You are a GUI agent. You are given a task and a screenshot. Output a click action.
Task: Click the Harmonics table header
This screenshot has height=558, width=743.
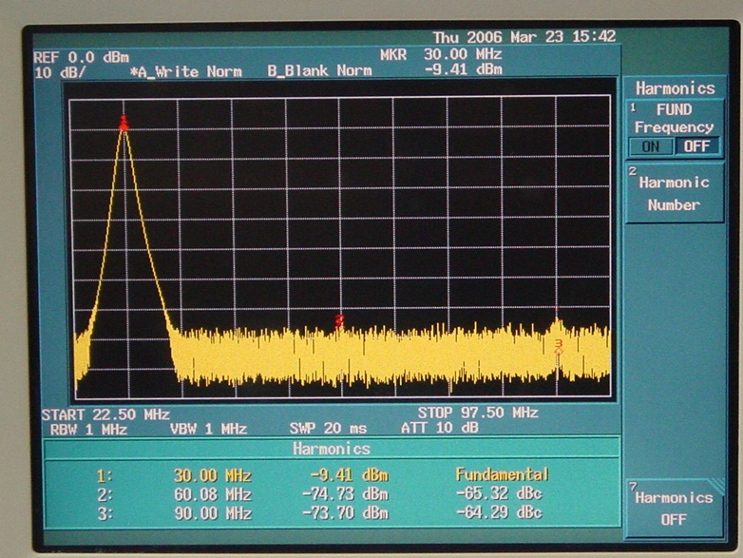coord(332,449)
